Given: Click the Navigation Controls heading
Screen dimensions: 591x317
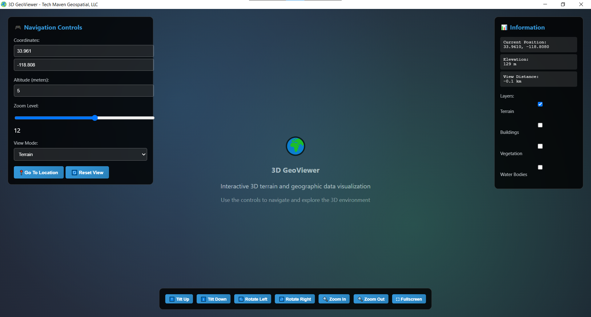Looking at the screenshot, I should 53,27.
